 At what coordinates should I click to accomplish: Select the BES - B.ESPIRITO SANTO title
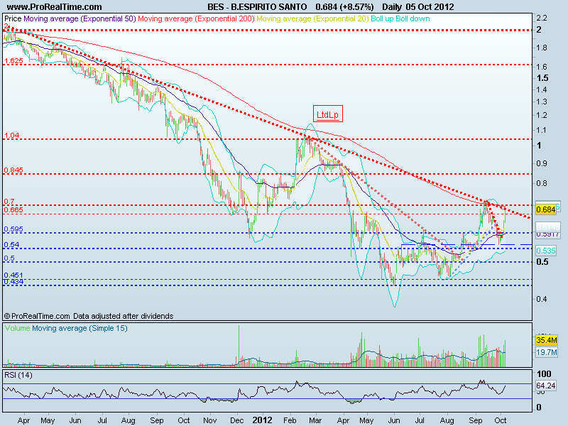(257, 7)
